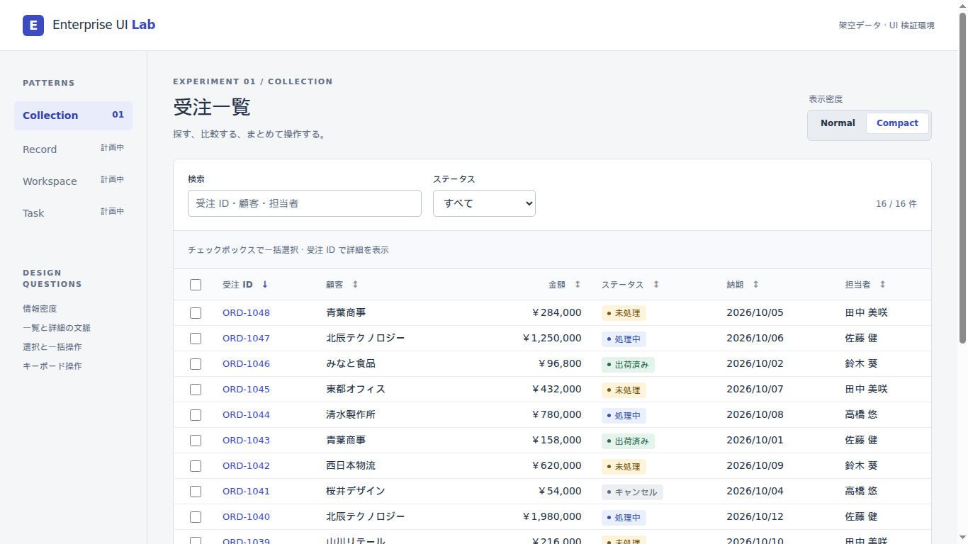Click the 金額 column sort icon
Screen dimensions: 968x544
(x=578, y=285)
